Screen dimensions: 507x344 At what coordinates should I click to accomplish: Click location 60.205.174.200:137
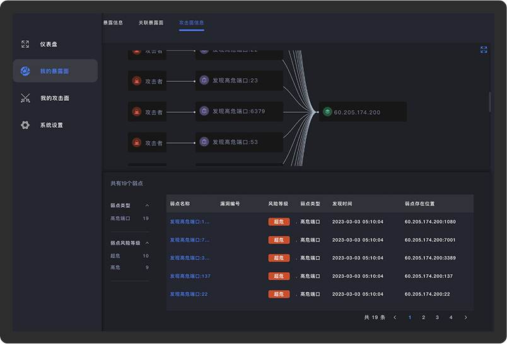(429, 276)
